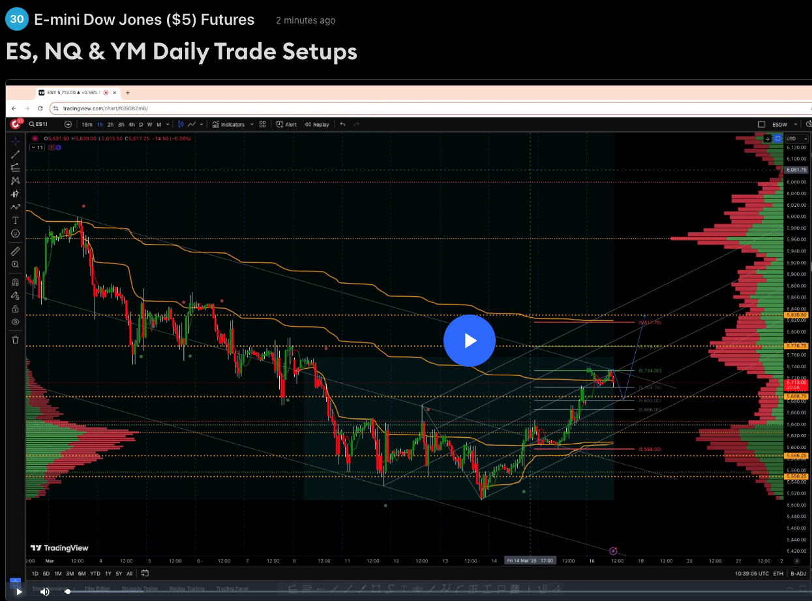The image size is (812, 601).
Task: Expand the time interval dropdown arrow
Action: point(168,124)
